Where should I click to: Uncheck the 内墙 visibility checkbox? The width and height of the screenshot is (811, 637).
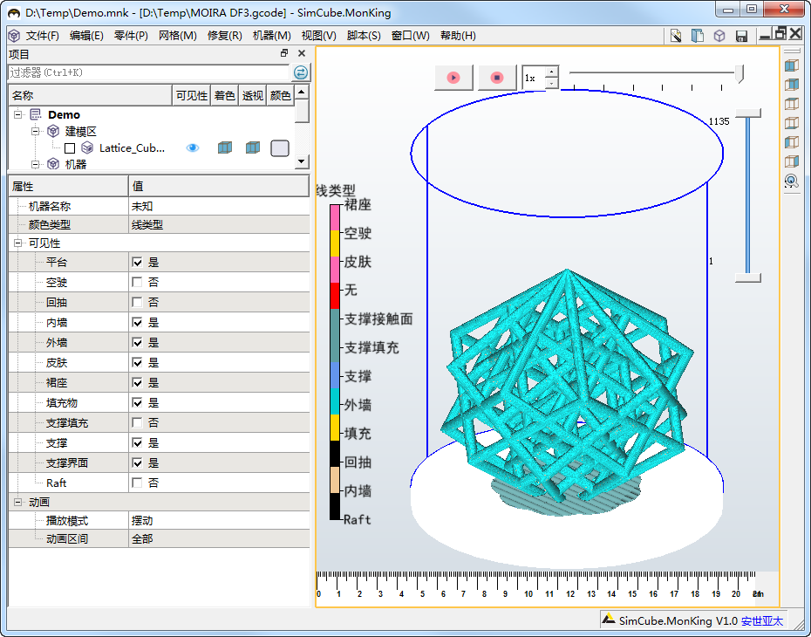pyautogui.click(x=137, y=322)
